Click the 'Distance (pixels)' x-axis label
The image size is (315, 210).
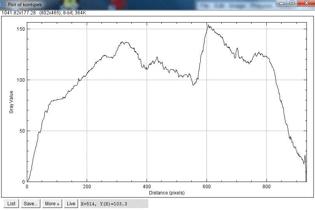167,193
